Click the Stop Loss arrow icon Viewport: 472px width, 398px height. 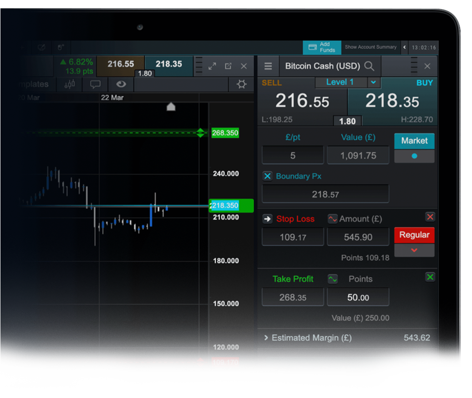point(267,218)
